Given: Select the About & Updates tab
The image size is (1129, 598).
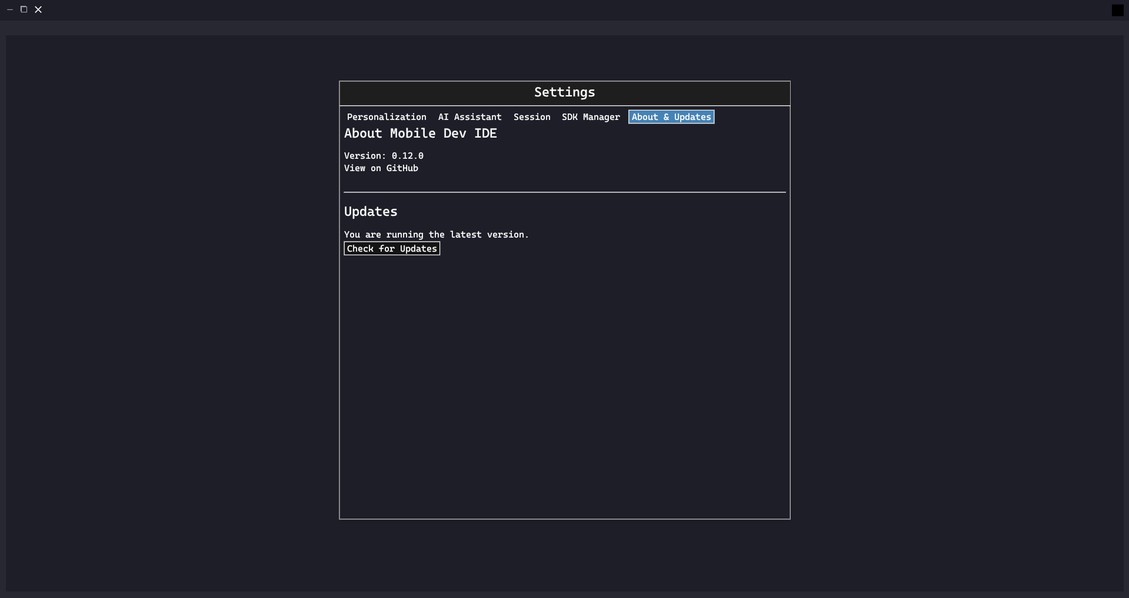Looking at the screenshot, I should click(x=671, y=117).
